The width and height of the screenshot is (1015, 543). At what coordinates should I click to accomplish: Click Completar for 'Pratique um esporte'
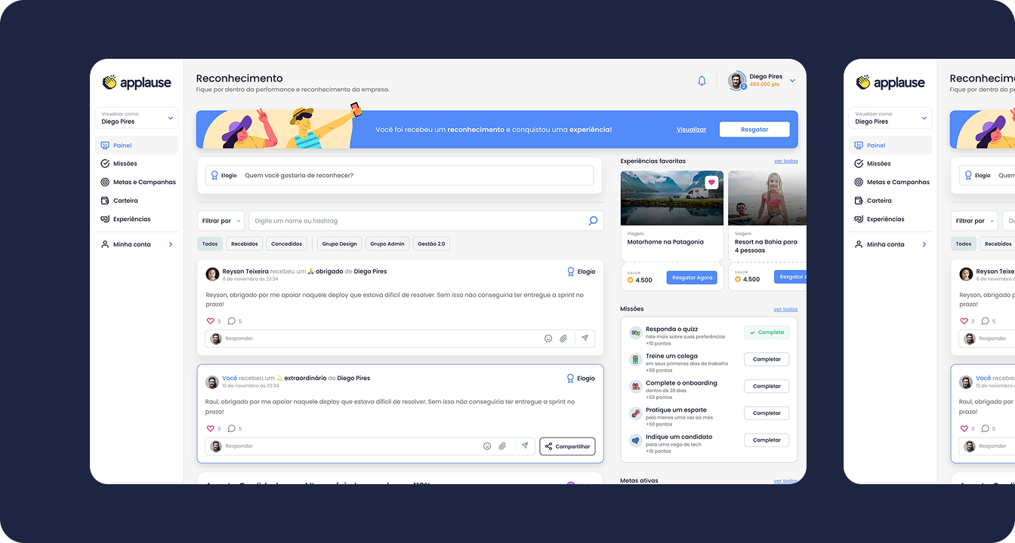767,413
